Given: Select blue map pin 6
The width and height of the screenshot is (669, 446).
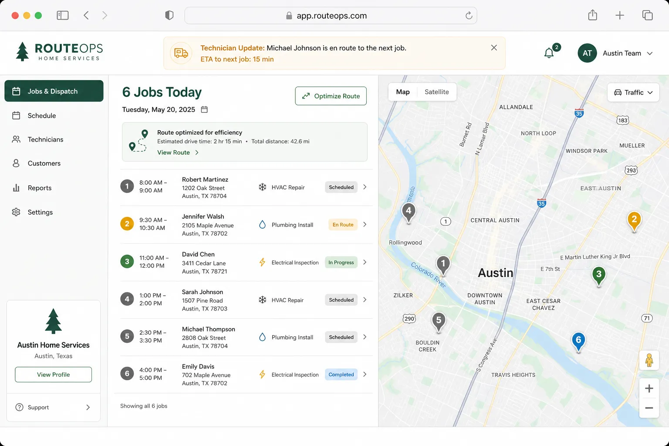Looking at the screenshot, I should tap(578, 342).
